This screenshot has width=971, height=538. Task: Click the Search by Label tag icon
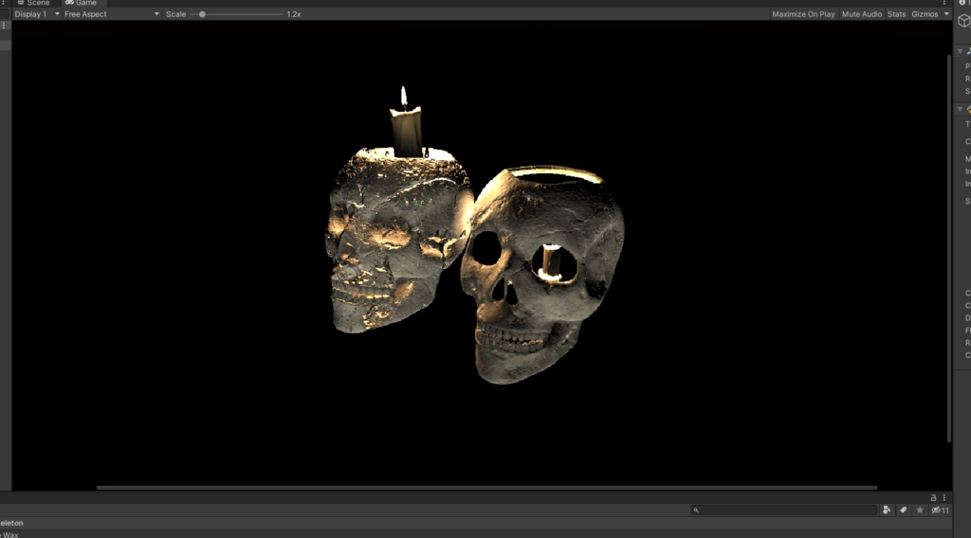coord(903,511)
